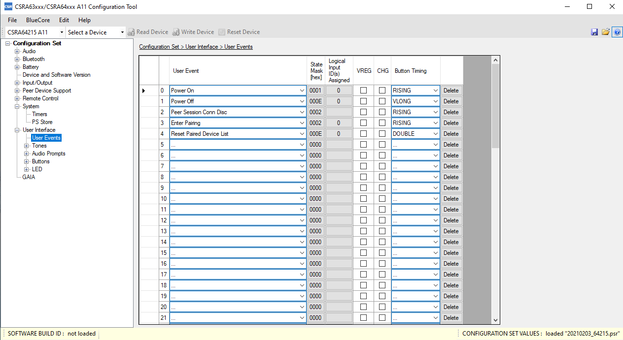Click the vertical scrollbar down arrow
Viewport: 623px width, 340px height.
[x=496, y=320]
